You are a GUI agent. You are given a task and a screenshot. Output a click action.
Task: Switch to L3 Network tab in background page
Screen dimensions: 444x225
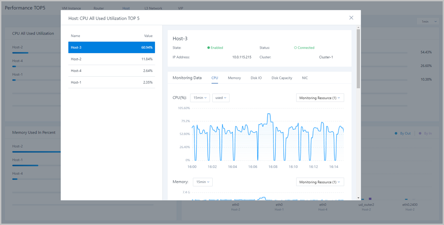point(153,8)
